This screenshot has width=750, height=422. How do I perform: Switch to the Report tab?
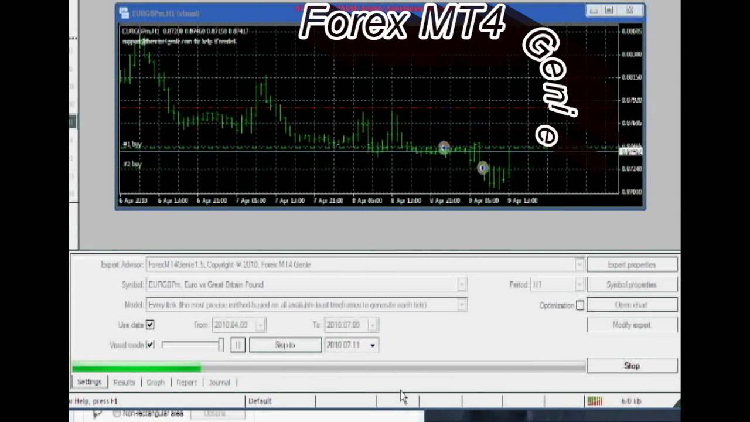(x=186, y=382)
